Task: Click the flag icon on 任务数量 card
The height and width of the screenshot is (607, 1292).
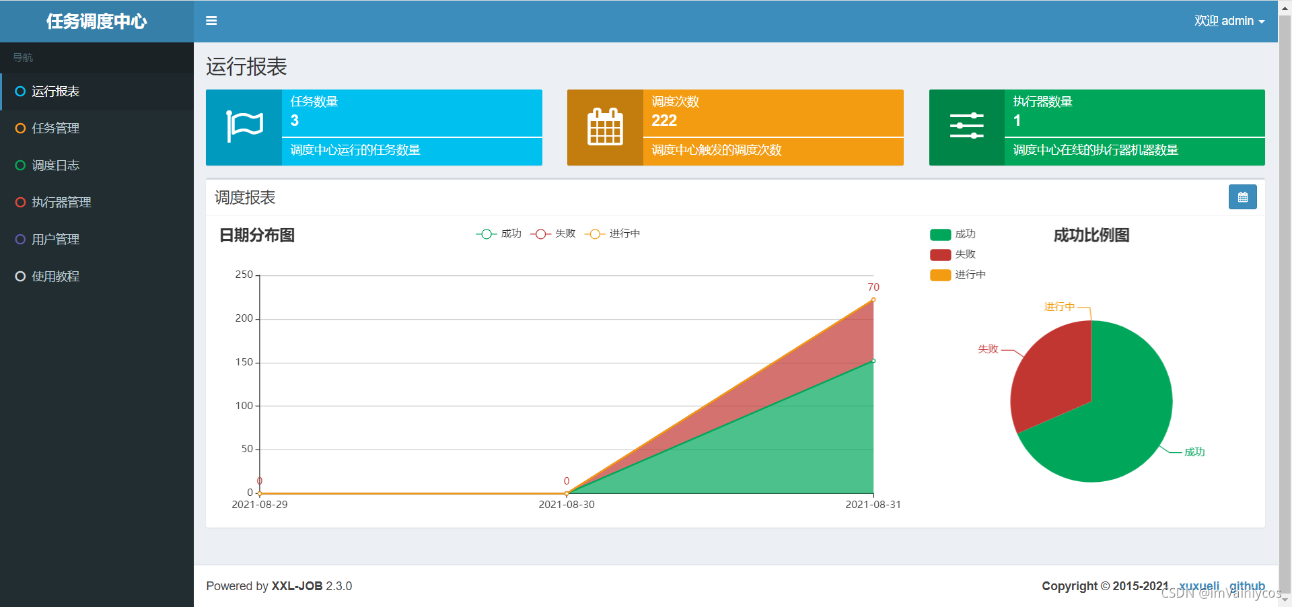Action: [244, 127]
